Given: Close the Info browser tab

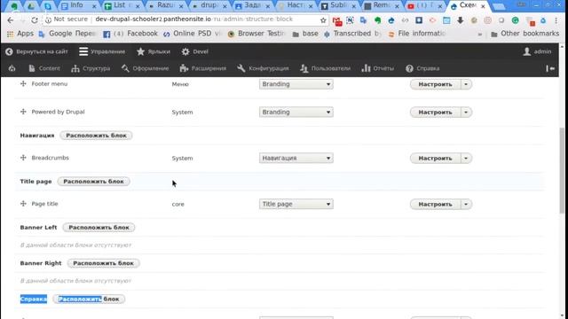Looking at the screenshot, I should [94, 6].
